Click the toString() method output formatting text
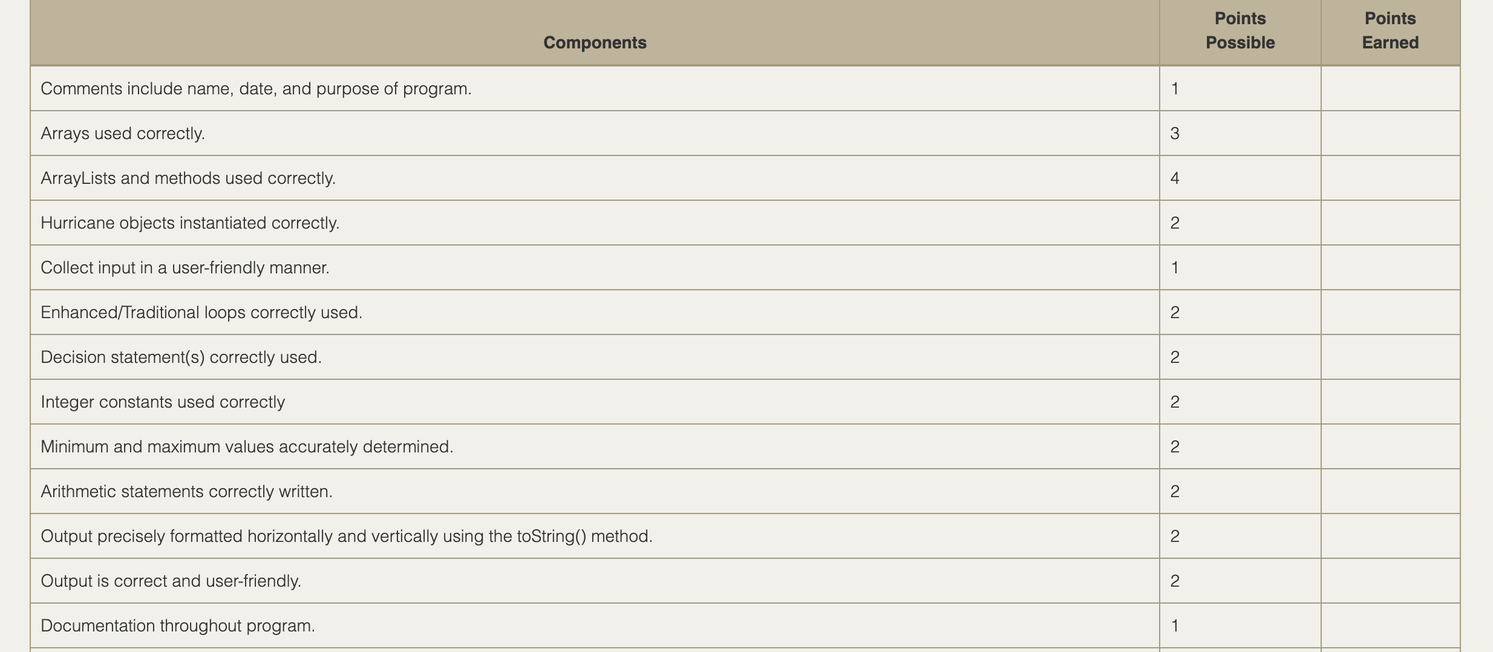Image resolution: width=1493 pixels, height=652 pixels. pos(347,536)
